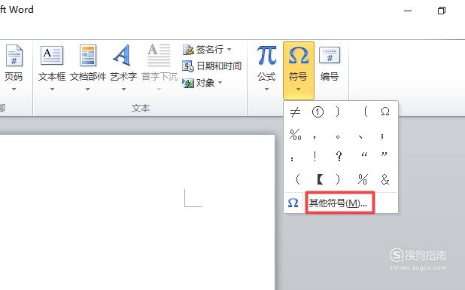This screenshot has width=465, height=290.
Task: Insert the not-equal ≠ symbol
Action: pyautogui.click(x=295, y=112)
